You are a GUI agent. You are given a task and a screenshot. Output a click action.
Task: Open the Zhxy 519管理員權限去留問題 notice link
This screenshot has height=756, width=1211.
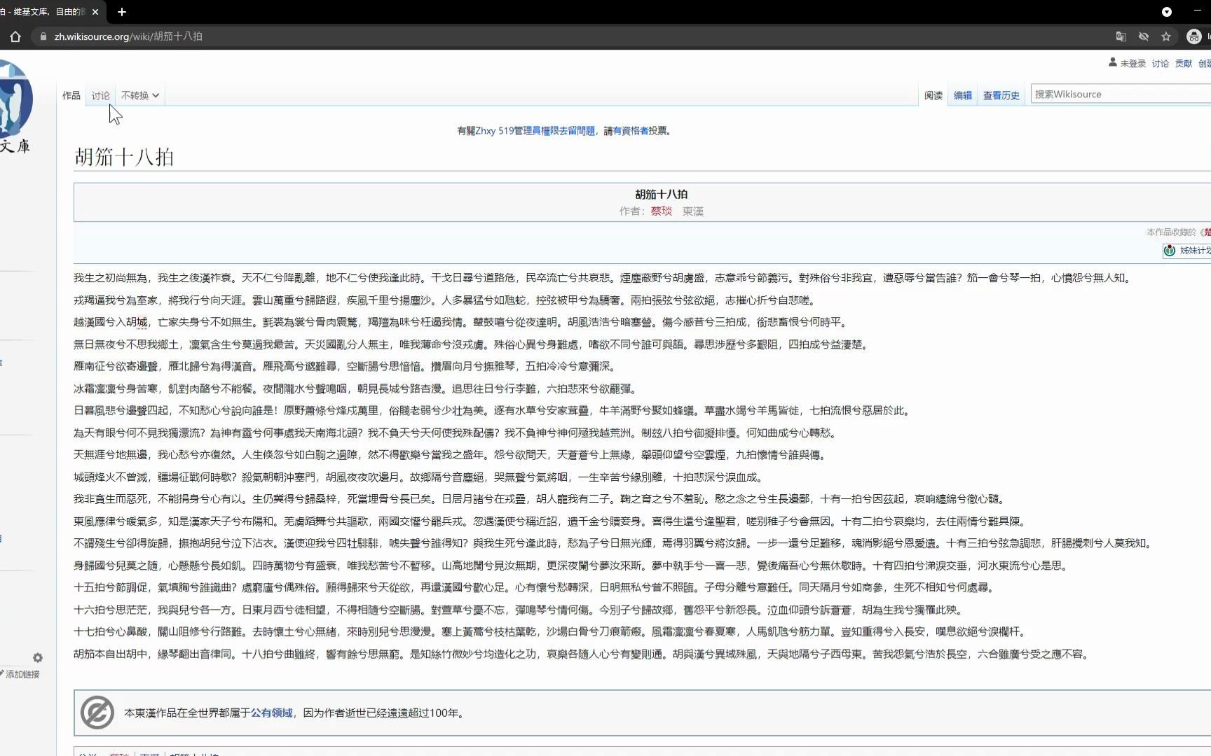tap(535, 131)
